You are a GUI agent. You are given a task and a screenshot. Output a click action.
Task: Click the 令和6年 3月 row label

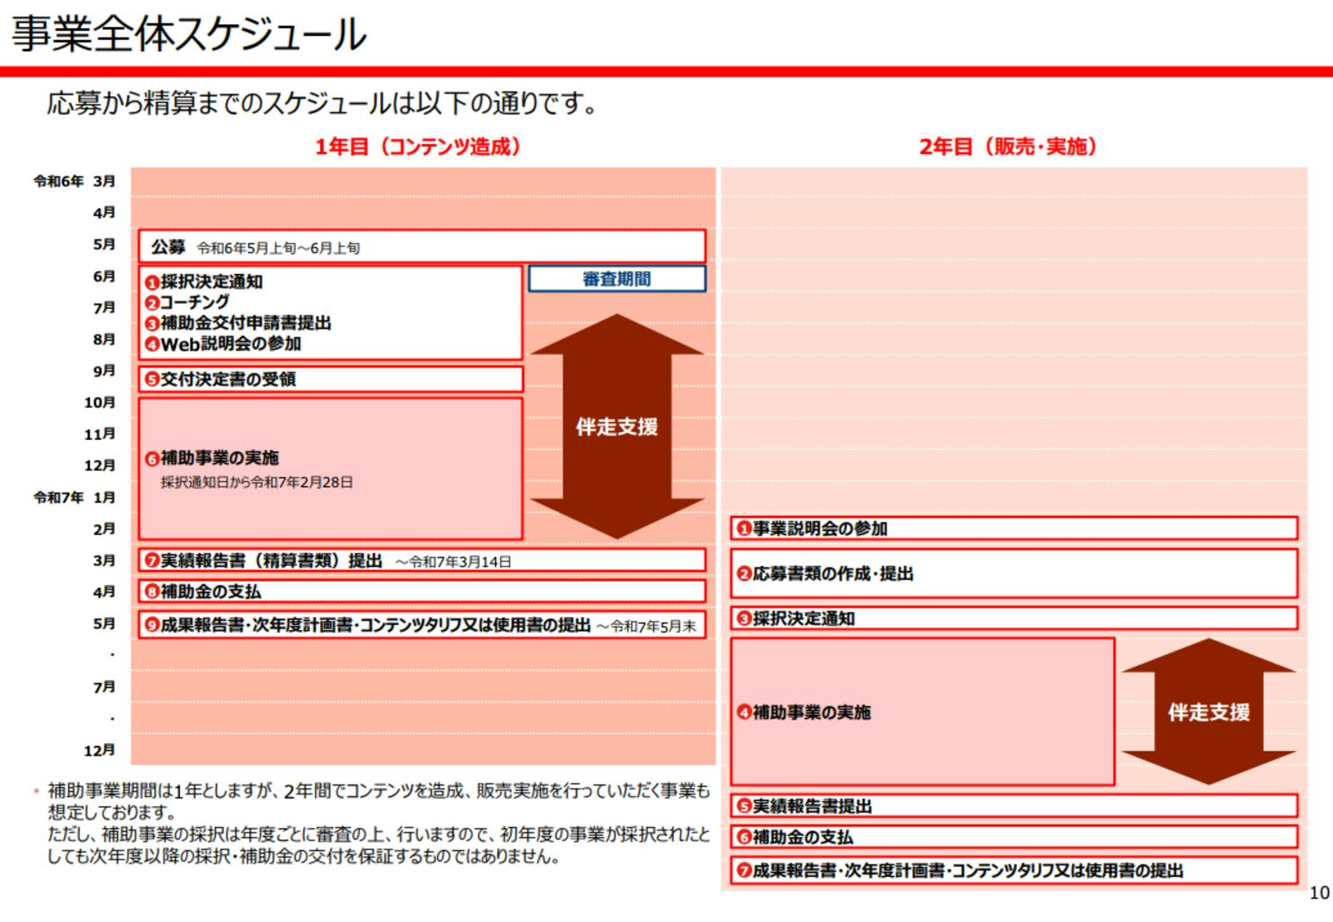tap(74, 181)
